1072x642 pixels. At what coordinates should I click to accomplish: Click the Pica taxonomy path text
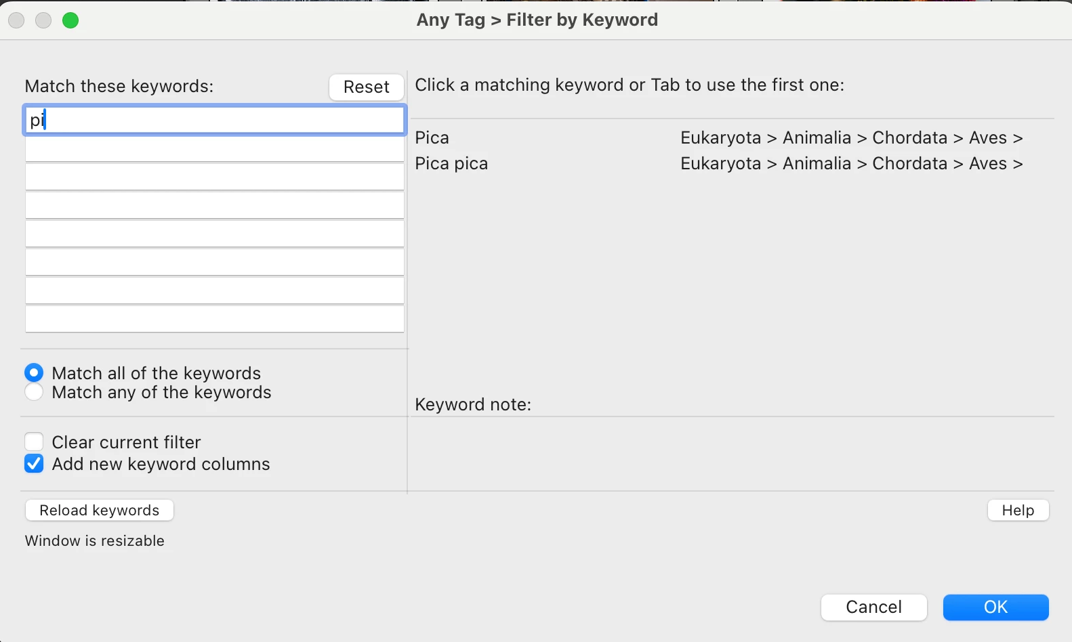point(851,137)
